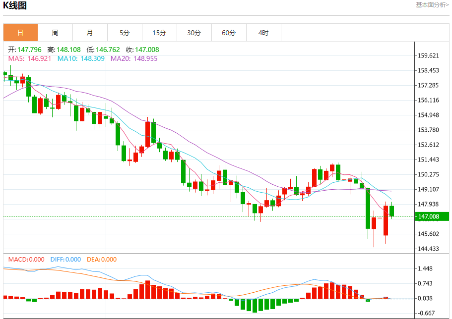
Task: Click the DEA:0.000 indicator label
Action: tap(102, 260)
